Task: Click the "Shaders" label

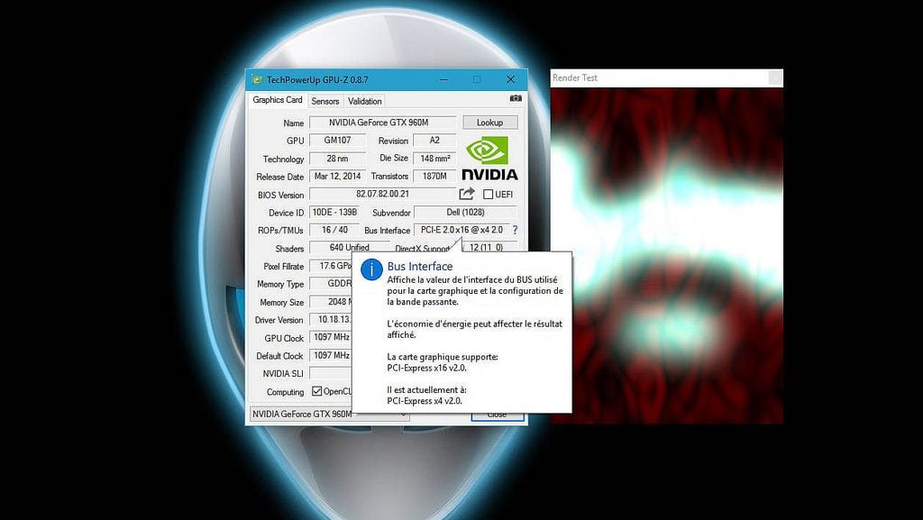Action: tap(289, 248)
